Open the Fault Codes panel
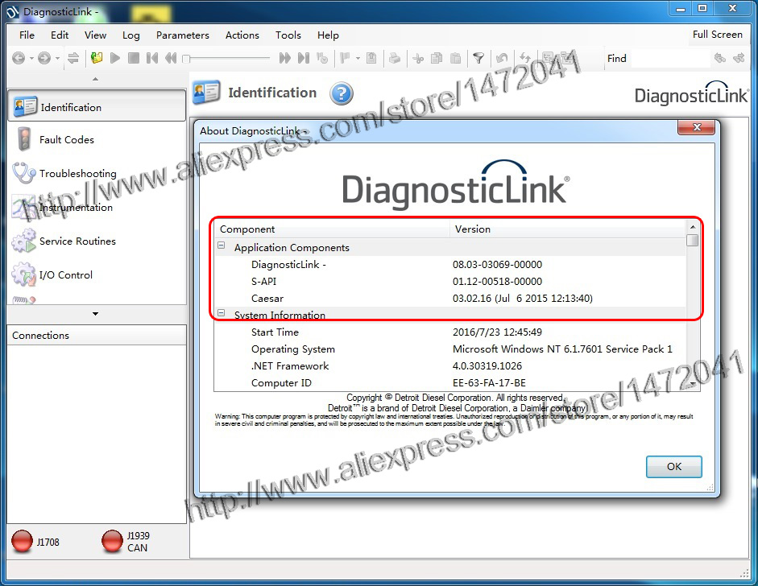The width and height of the screenshot is (758, 586). (x=66, y=140)
